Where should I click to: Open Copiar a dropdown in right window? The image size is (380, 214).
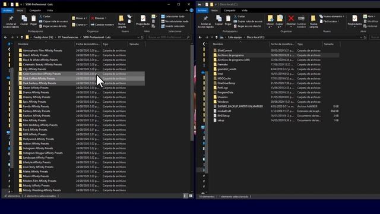[x=280, y=21]
